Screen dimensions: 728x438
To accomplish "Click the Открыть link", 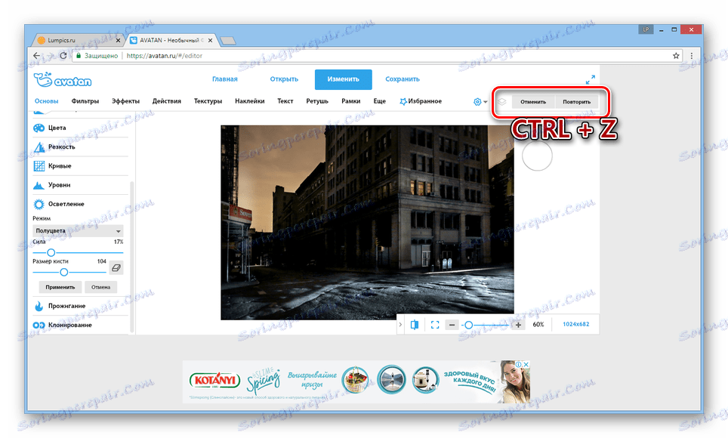I will (284, 79).
